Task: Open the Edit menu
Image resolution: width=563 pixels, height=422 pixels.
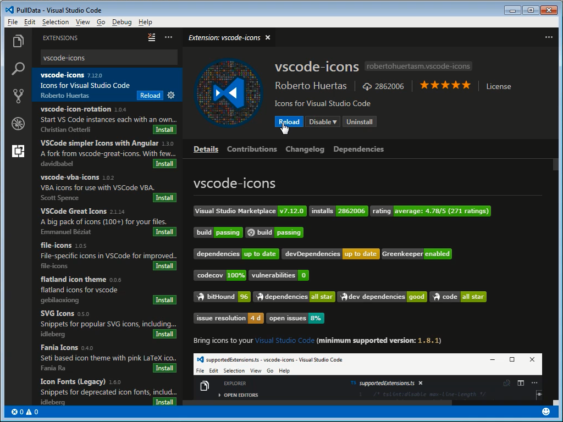Action: pyautogui.click(x=30, y=22)
